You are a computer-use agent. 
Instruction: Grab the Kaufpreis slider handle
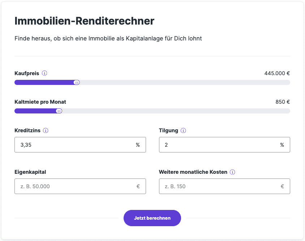(77, 82)
